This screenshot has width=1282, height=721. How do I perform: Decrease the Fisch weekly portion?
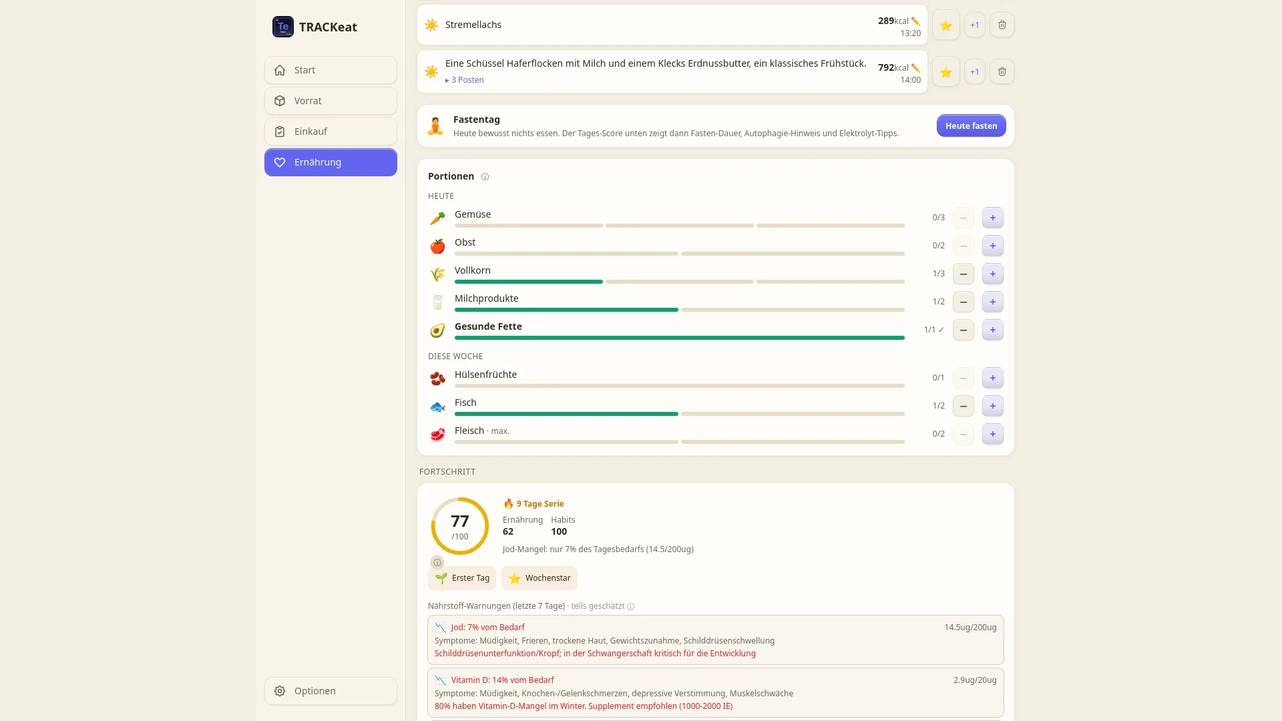click(964, 406)
